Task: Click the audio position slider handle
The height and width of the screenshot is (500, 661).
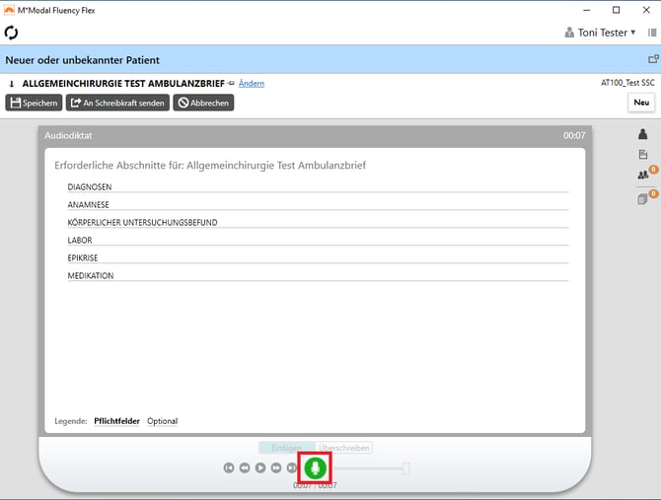Action: point(405,467)
